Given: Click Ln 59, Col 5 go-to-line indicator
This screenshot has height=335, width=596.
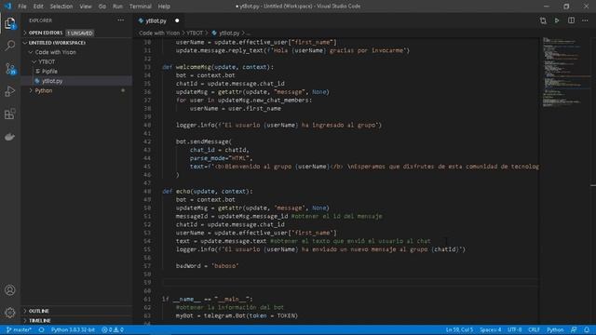Looking at the screenshot, I should 459,329.
